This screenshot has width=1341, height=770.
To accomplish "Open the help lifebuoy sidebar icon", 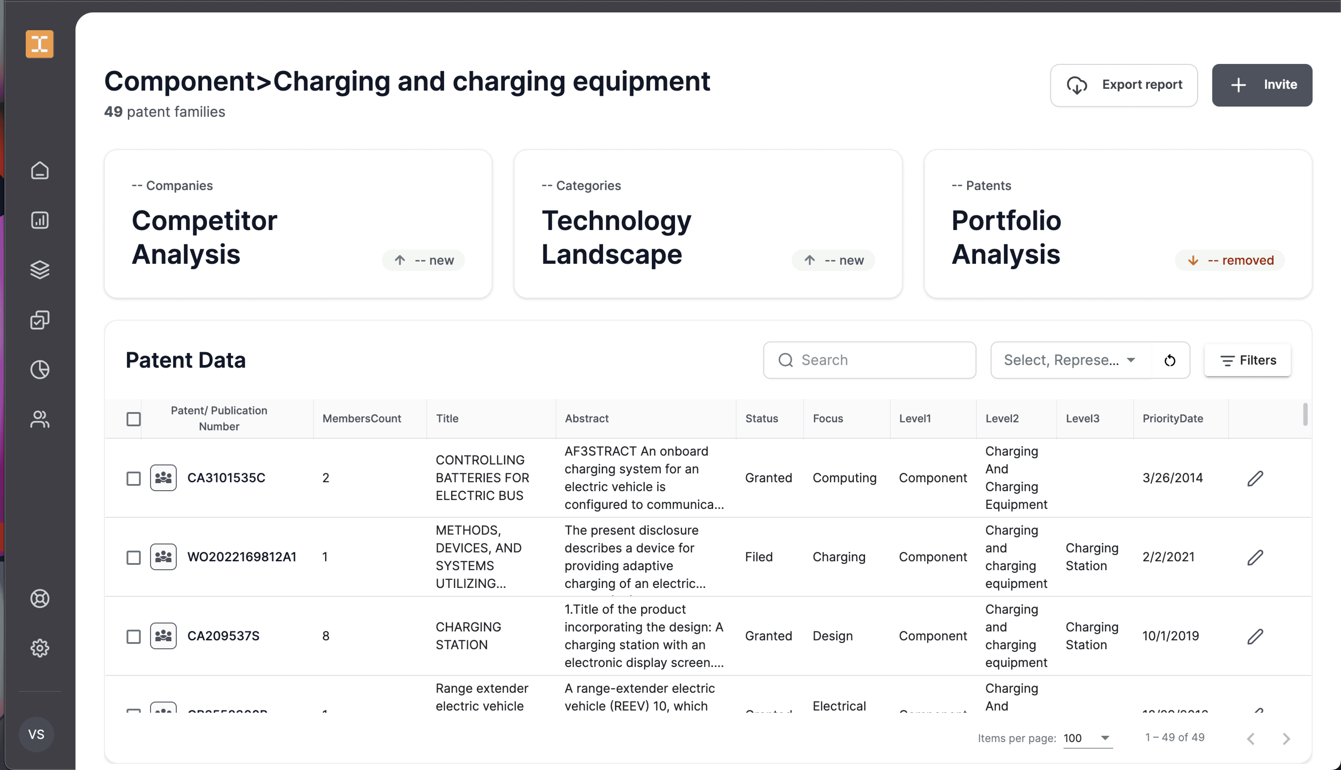I will pyautogui.click(x=40, y=598).
